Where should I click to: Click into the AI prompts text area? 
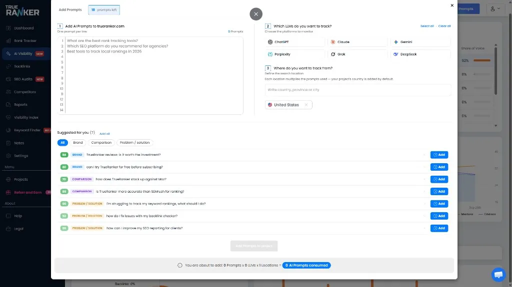click(150, 75)
